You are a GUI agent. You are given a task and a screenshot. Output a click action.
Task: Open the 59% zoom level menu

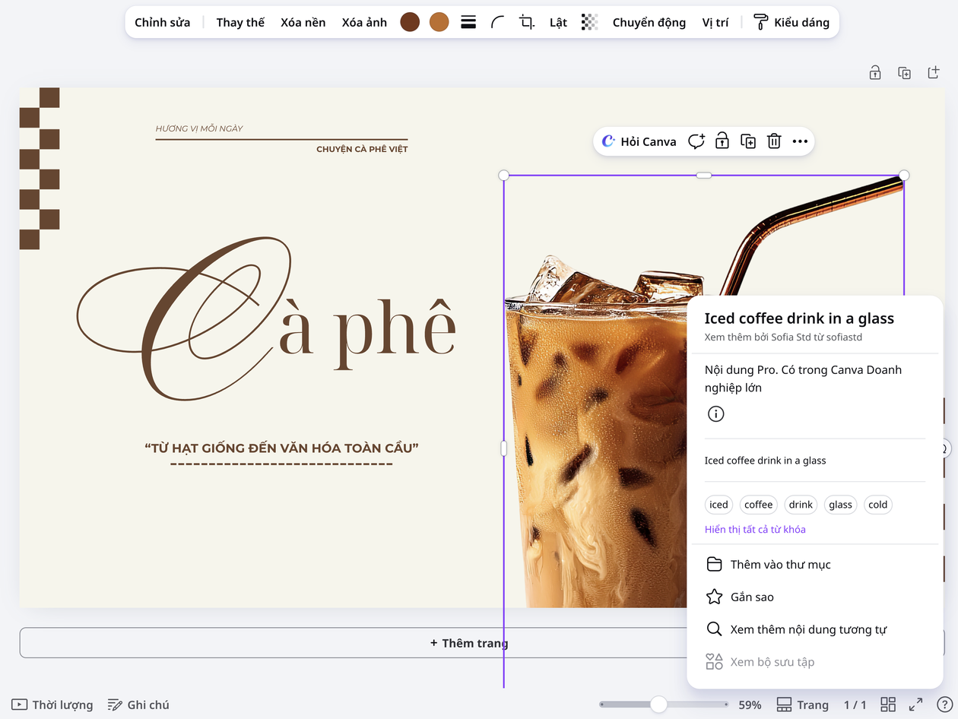pyautogui.click(x=750, y=705)
